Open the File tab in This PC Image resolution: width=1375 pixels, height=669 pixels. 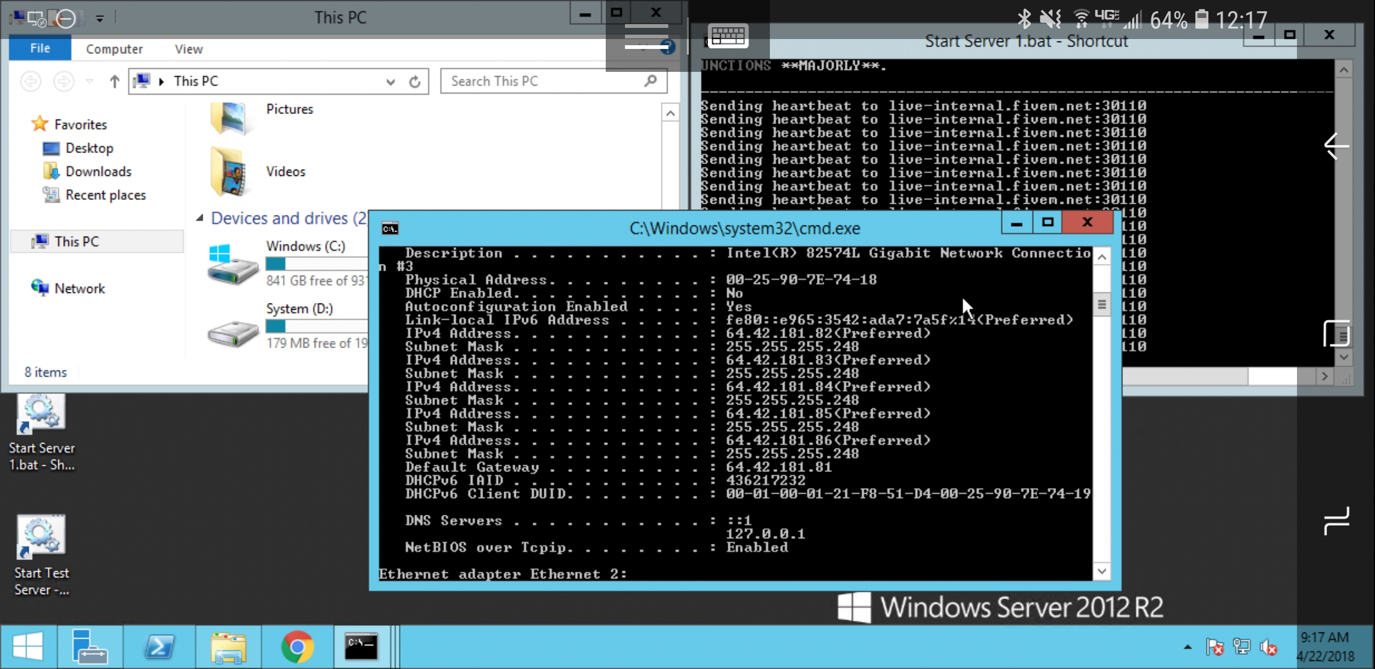pos(40,48)
